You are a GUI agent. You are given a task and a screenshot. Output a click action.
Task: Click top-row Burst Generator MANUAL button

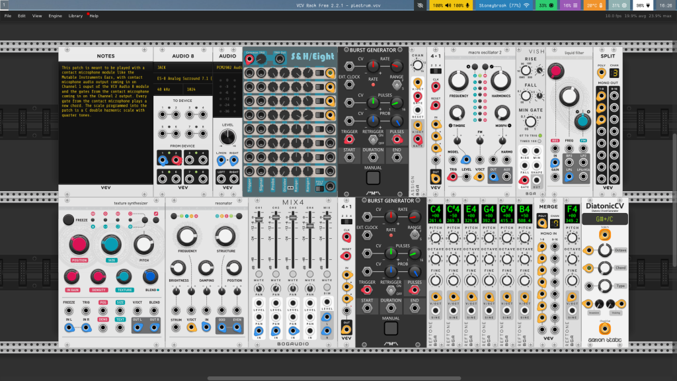[373, 177]
